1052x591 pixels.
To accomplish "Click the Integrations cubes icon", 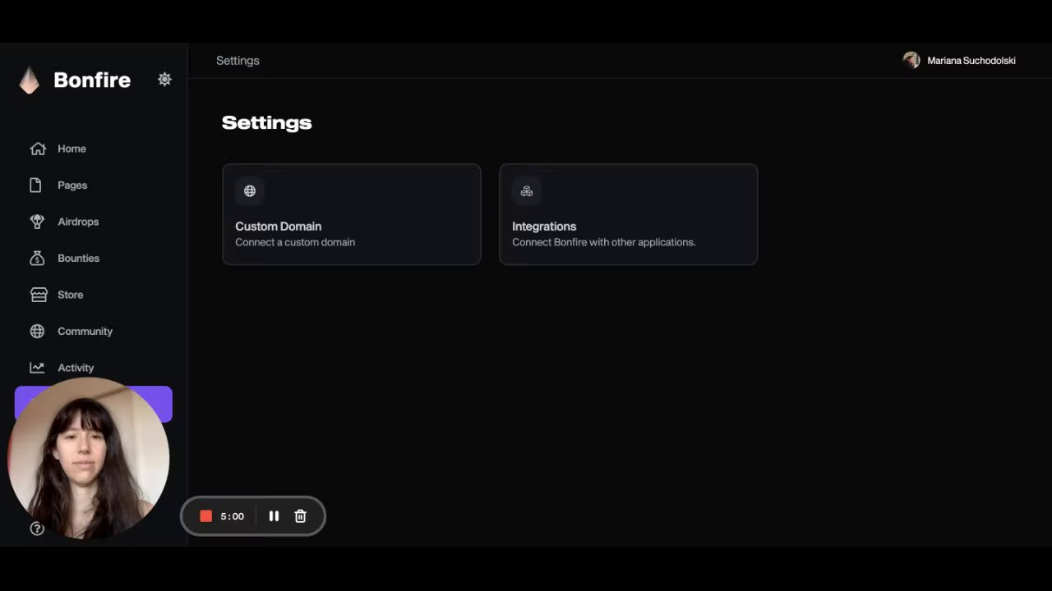I will (527, 191).
